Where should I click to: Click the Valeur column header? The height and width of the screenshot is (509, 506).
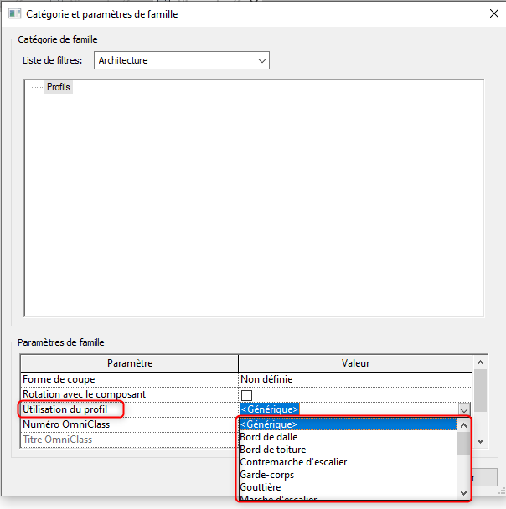(355, 363)
